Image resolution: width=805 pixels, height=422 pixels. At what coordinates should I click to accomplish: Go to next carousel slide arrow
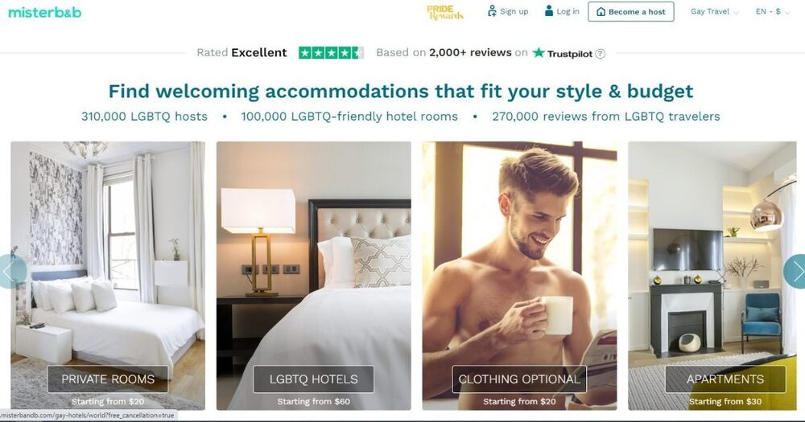795,271
